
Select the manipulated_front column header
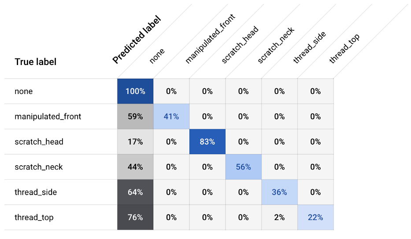pos(210,39)
